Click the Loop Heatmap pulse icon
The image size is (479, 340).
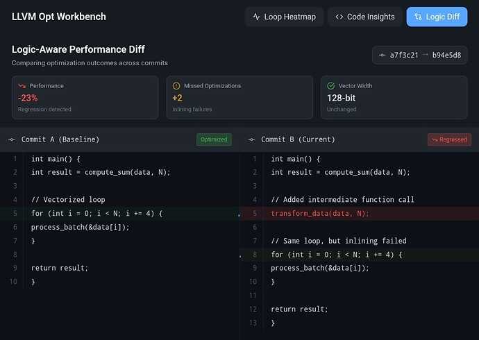coord(257,17)
